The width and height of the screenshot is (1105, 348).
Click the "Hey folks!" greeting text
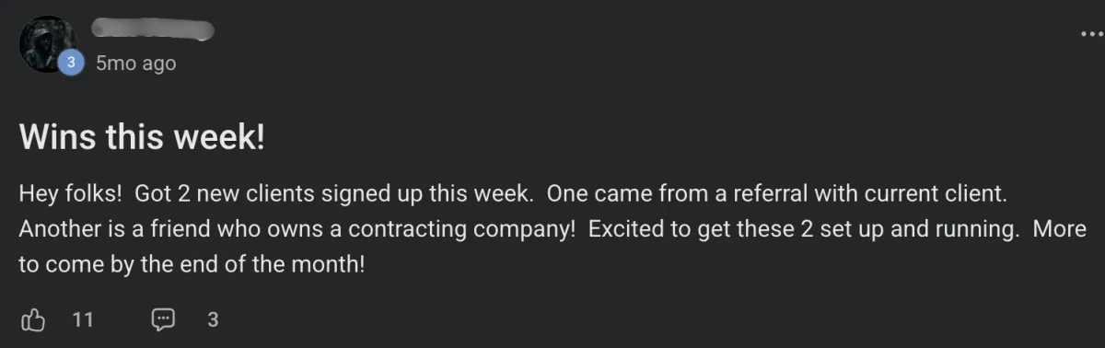(x=71, y=194)
